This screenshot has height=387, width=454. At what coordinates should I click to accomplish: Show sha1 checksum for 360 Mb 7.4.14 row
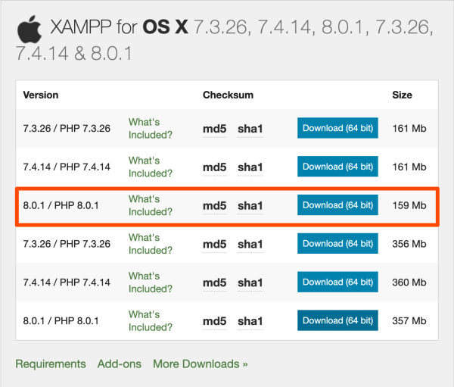tap(250, 283)
